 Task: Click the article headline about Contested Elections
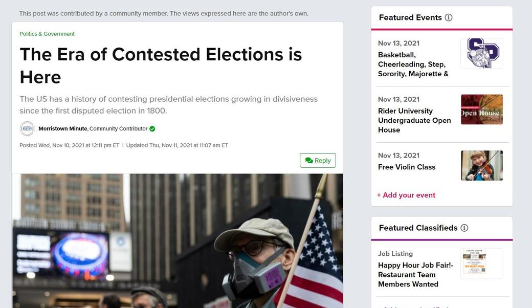pyautogui.click(x=161, y=65)
